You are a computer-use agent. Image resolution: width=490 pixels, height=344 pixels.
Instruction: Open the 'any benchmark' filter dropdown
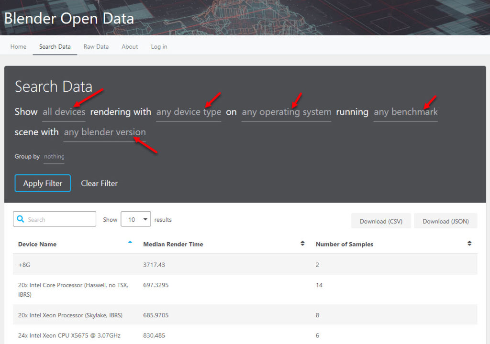click(x=405, y=112)
